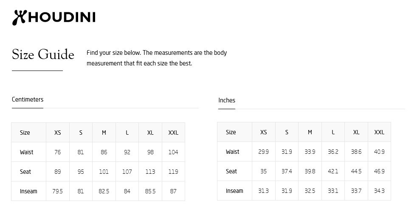Switch to the Inches tab

coord(227,100)
